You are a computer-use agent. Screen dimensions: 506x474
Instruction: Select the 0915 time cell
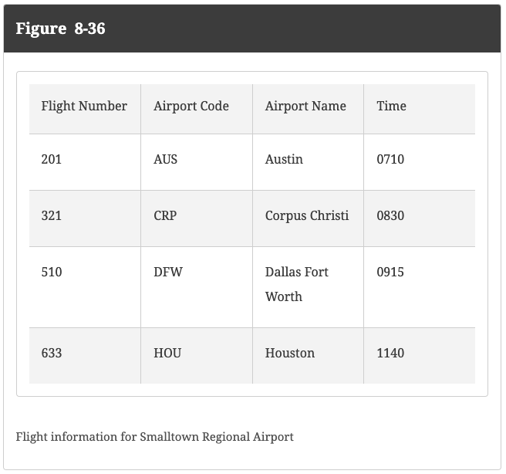[390, 273]
